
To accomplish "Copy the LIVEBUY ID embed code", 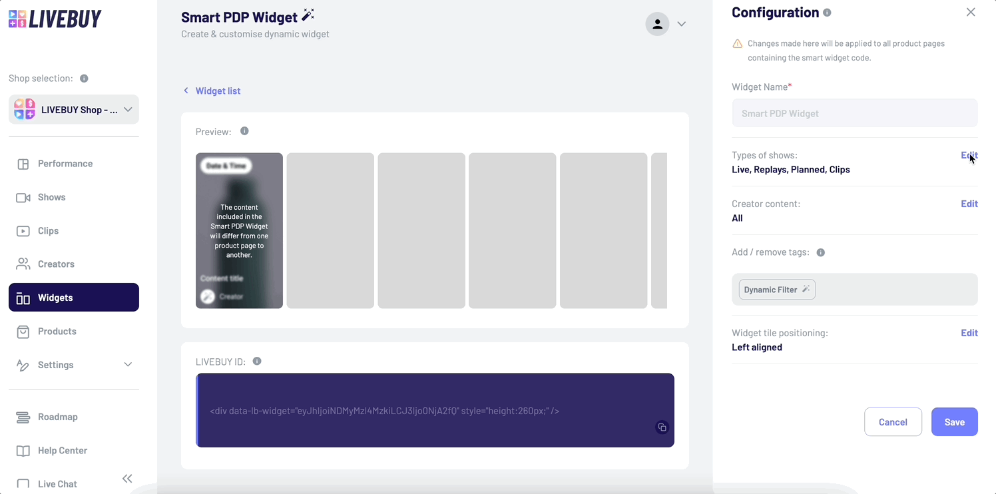I will [662, 427].
